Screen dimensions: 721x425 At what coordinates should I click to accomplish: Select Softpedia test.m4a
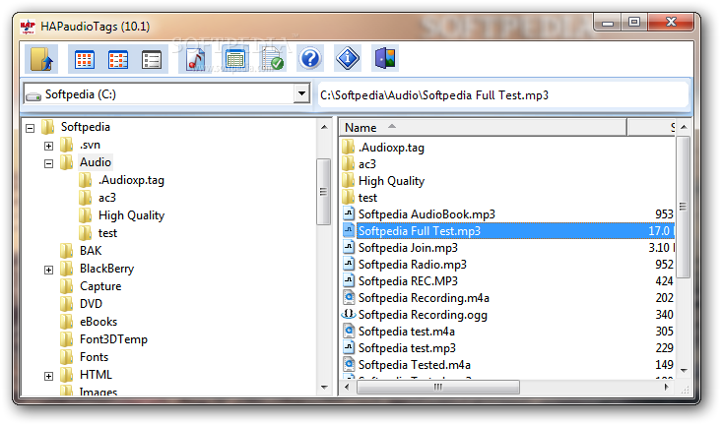click(407, 332)
